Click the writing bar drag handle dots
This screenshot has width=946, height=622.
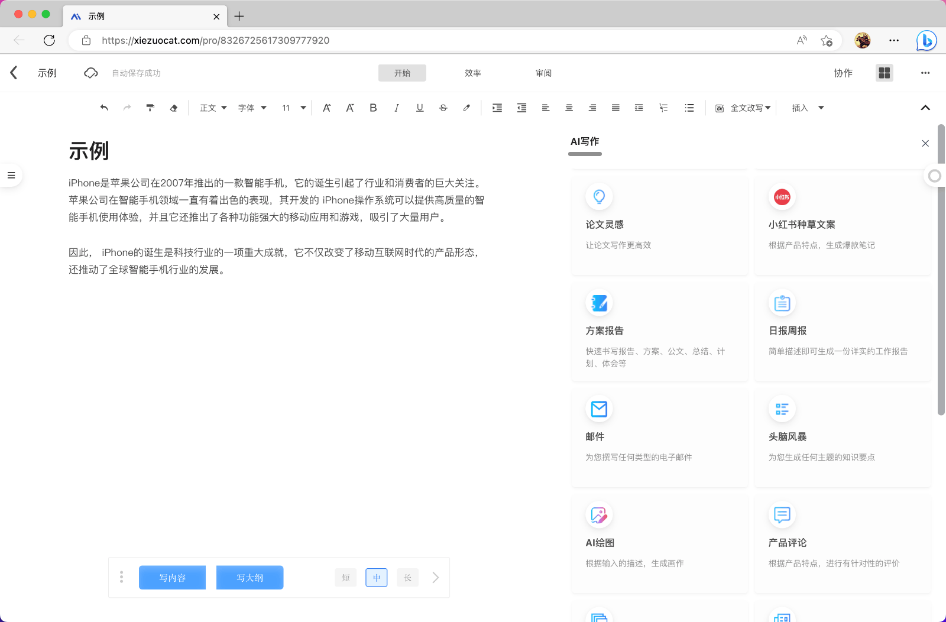121,577
